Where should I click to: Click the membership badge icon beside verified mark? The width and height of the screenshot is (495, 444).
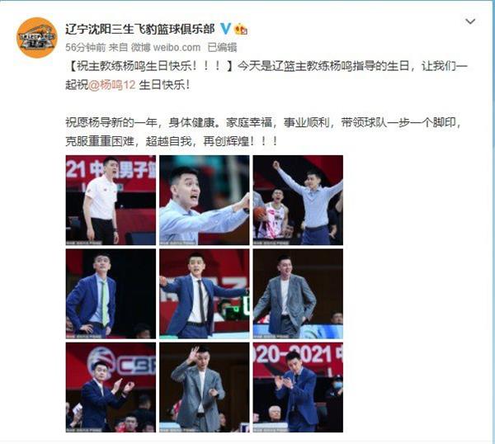241,29
